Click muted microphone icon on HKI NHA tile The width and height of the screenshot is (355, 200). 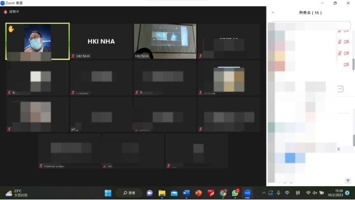[73, 56]
